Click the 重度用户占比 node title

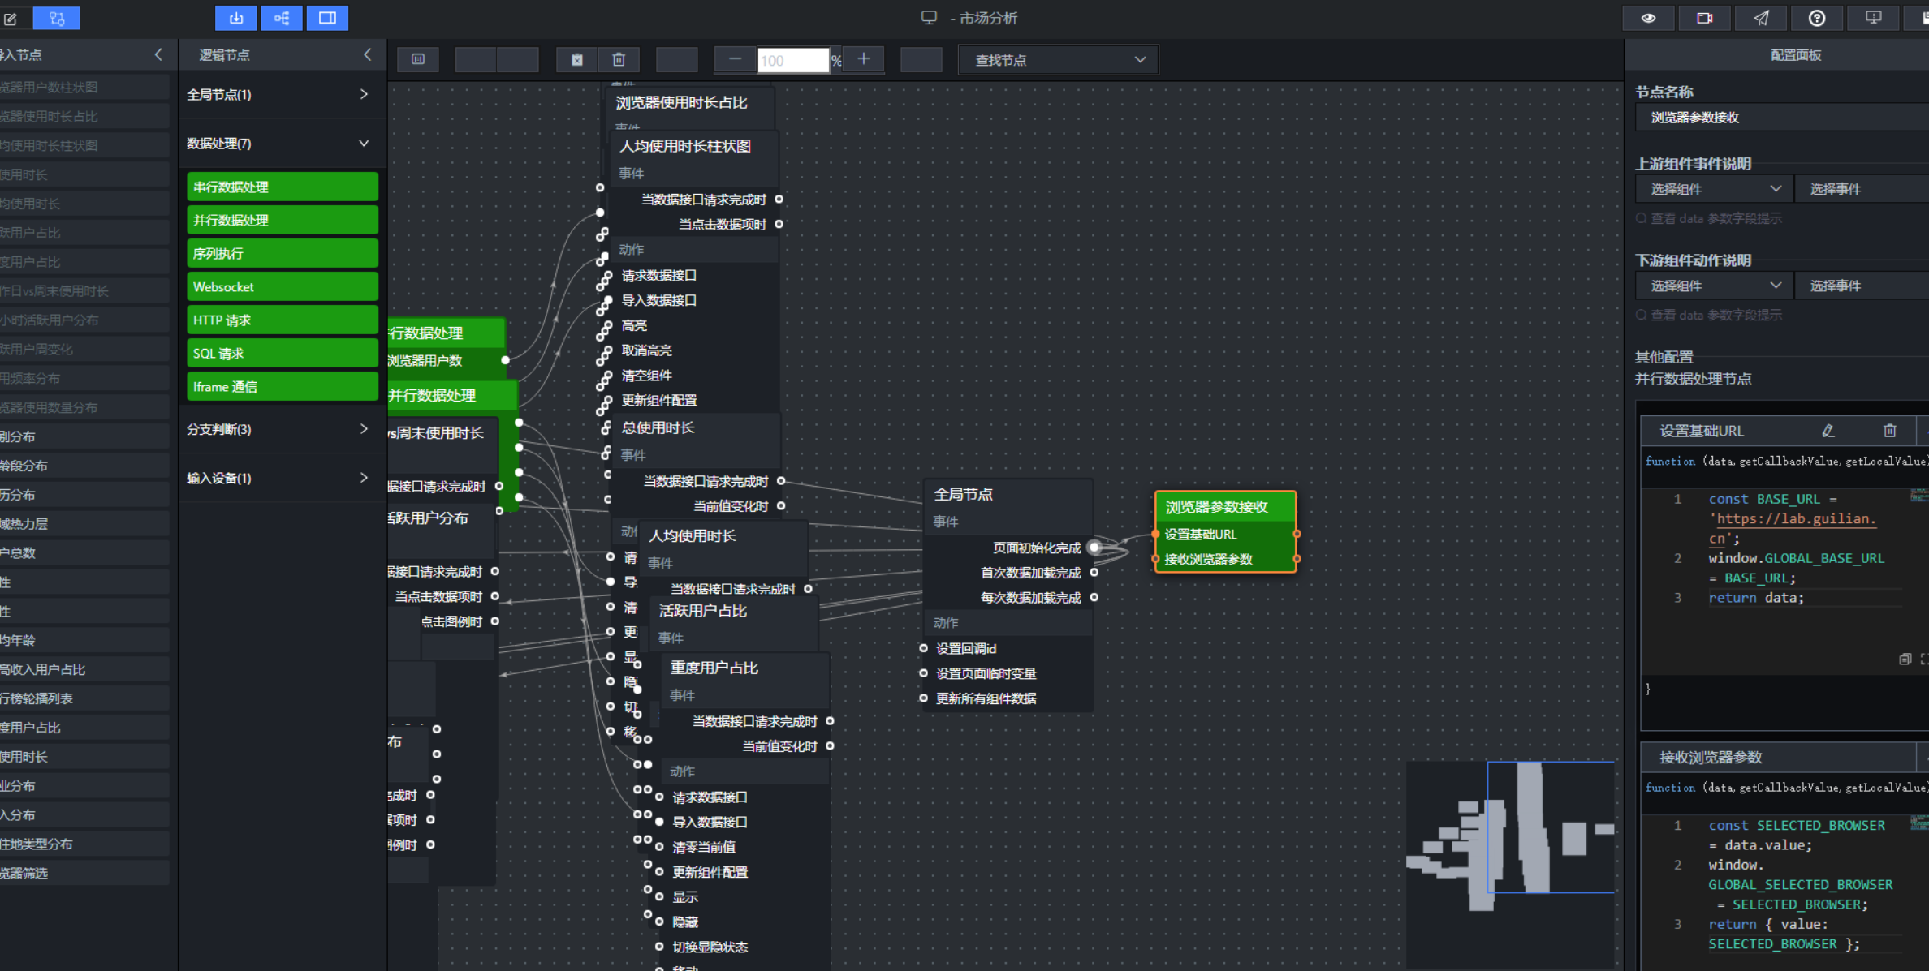point(714,668)
